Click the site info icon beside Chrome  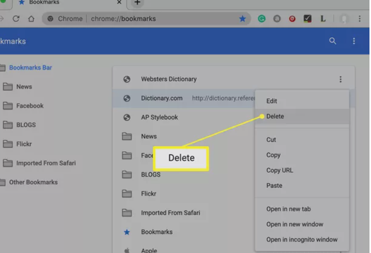(50, 19)
